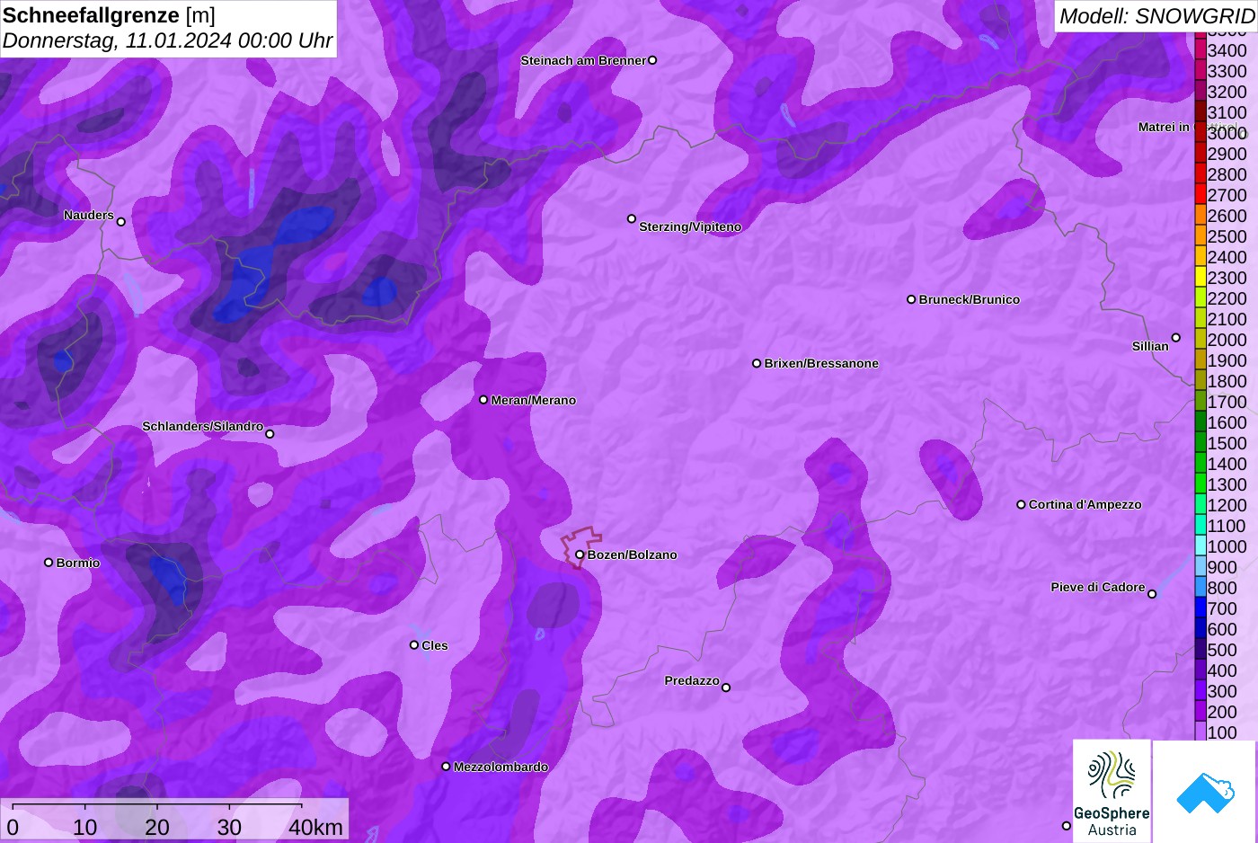Pick the Cortina d'Ampezzo location marker
Screen dimensions: 1258x843
(x=1021, y=504)
